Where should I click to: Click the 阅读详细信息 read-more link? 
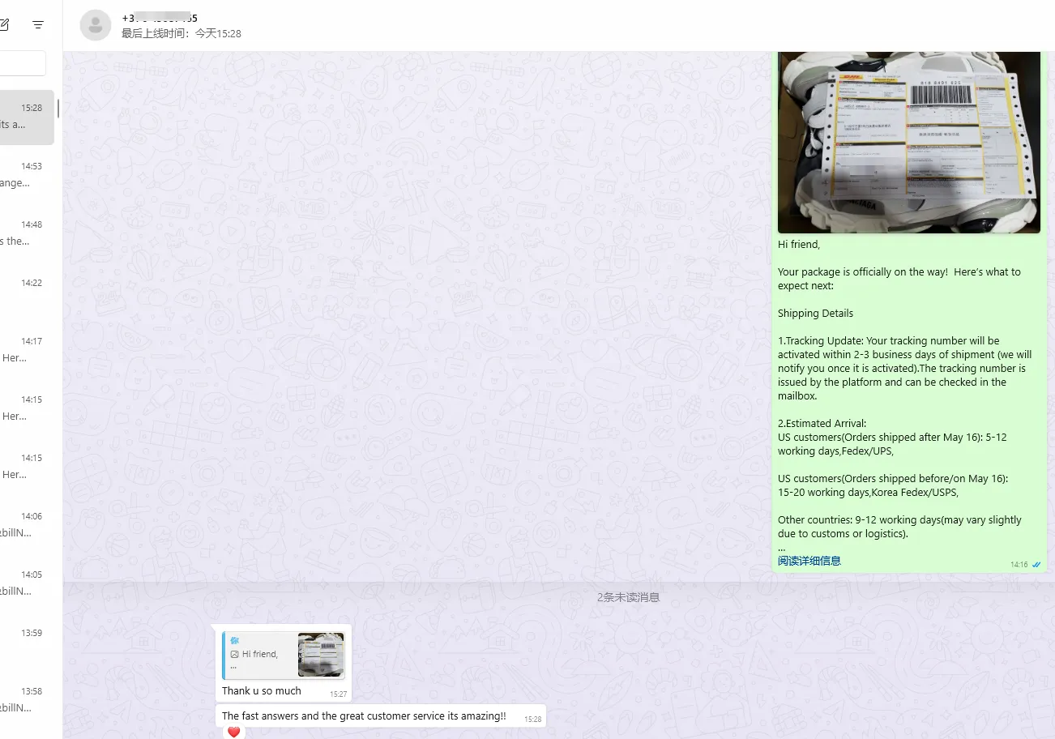(x=809, y=561)
